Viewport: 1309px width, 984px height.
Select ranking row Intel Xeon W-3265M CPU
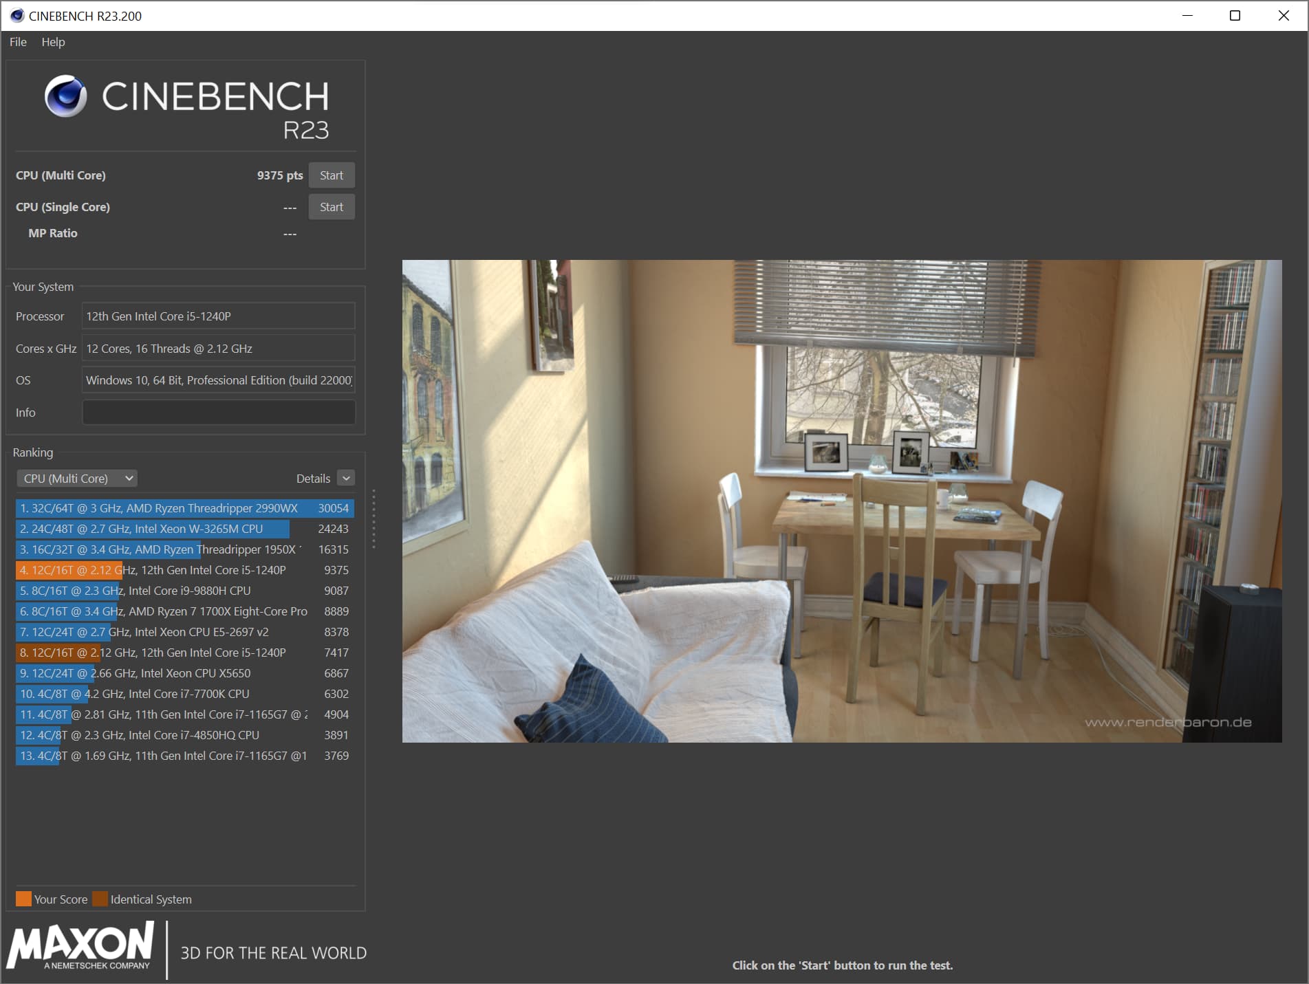coord(185,529)
